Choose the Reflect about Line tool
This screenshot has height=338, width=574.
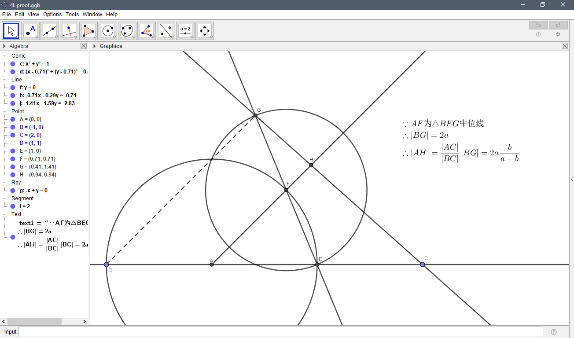pyautogui.click(x=166, y=30)
